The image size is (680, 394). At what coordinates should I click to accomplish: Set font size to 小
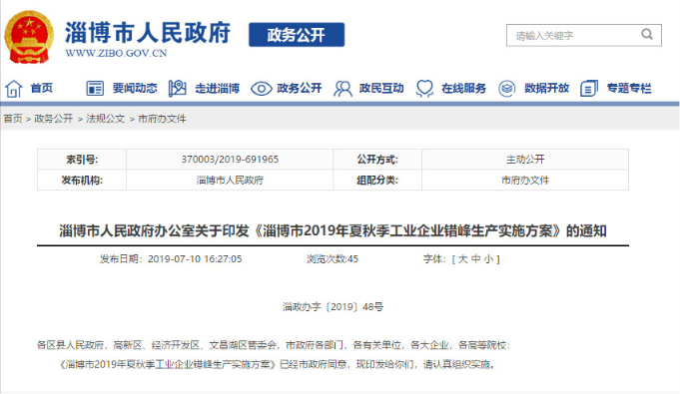pos(488,259)
